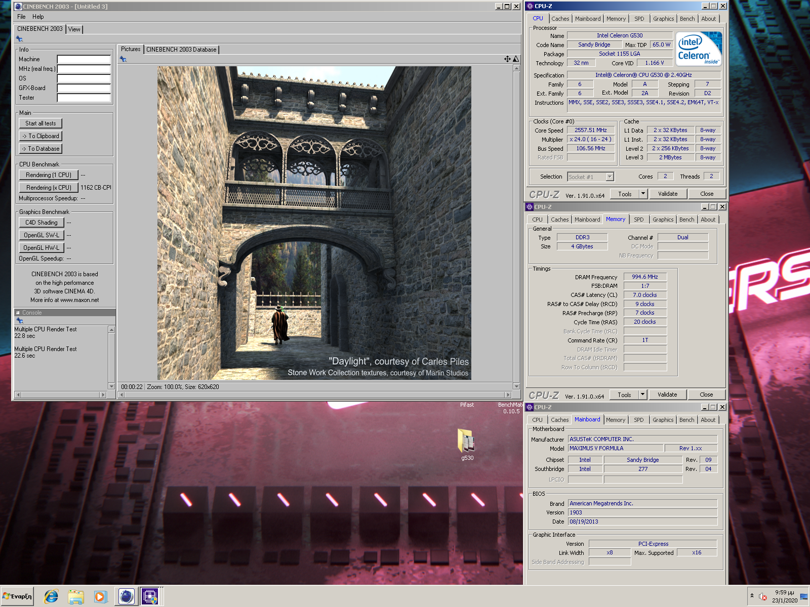
Task: Switch to CINEBENCH via taskbar icon
Action: [x=126, y=597]
